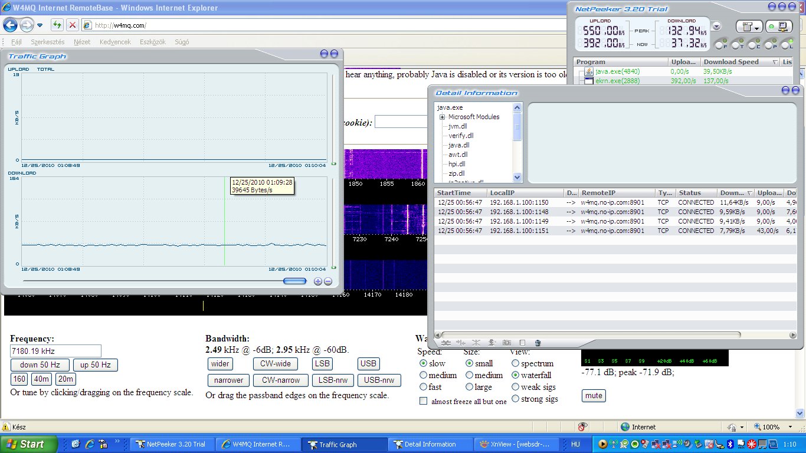Screen dimensions: 806x453
Task: Click the CW-narrow bandwidth button
Action: pos(280,380)
